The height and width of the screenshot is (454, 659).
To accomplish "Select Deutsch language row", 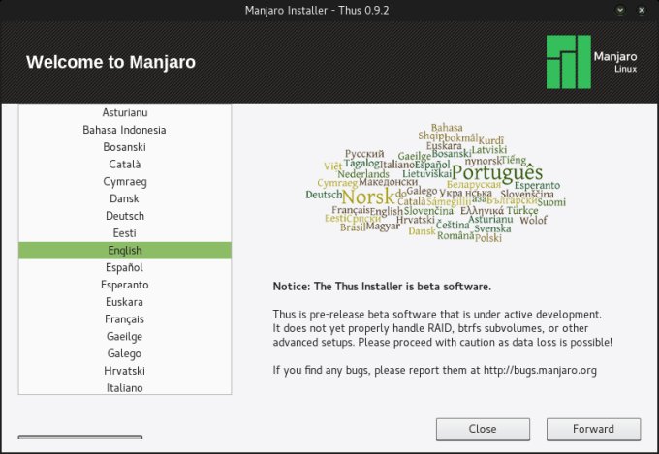I will (x=125, y=216).
